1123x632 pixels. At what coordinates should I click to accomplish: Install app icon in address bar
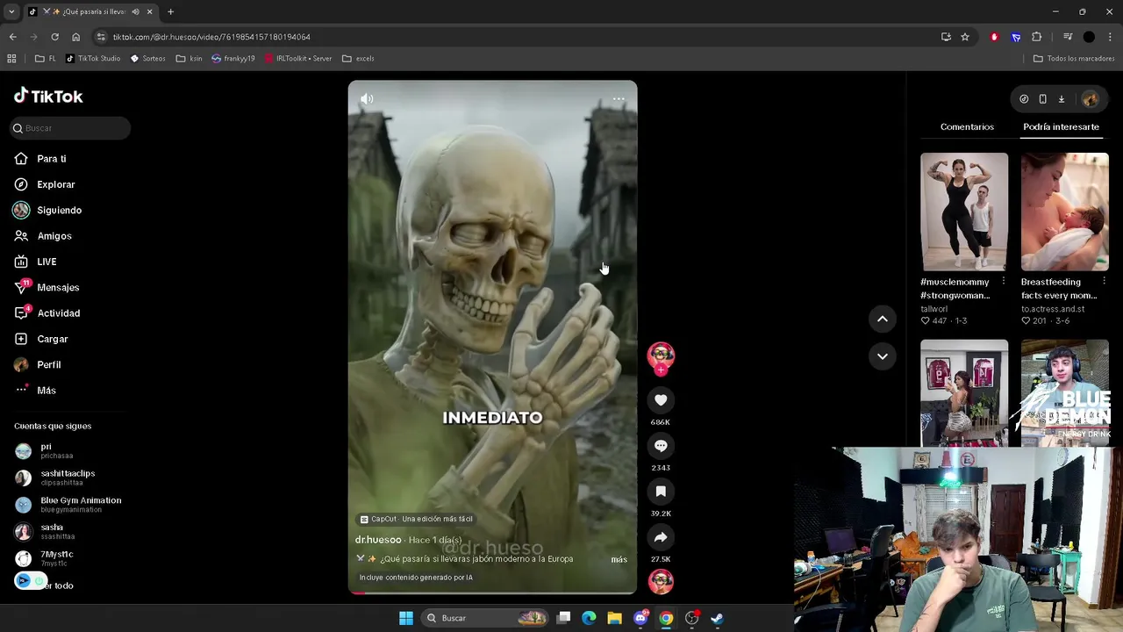pos(946,37)
